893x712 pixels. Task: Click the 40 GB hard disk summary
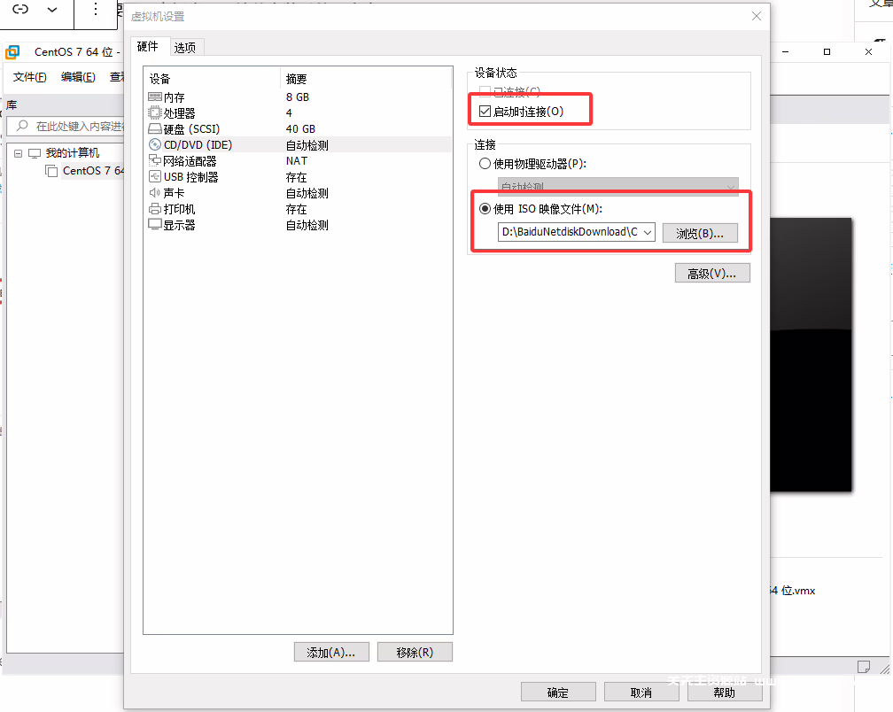click(x=300, y=128)
